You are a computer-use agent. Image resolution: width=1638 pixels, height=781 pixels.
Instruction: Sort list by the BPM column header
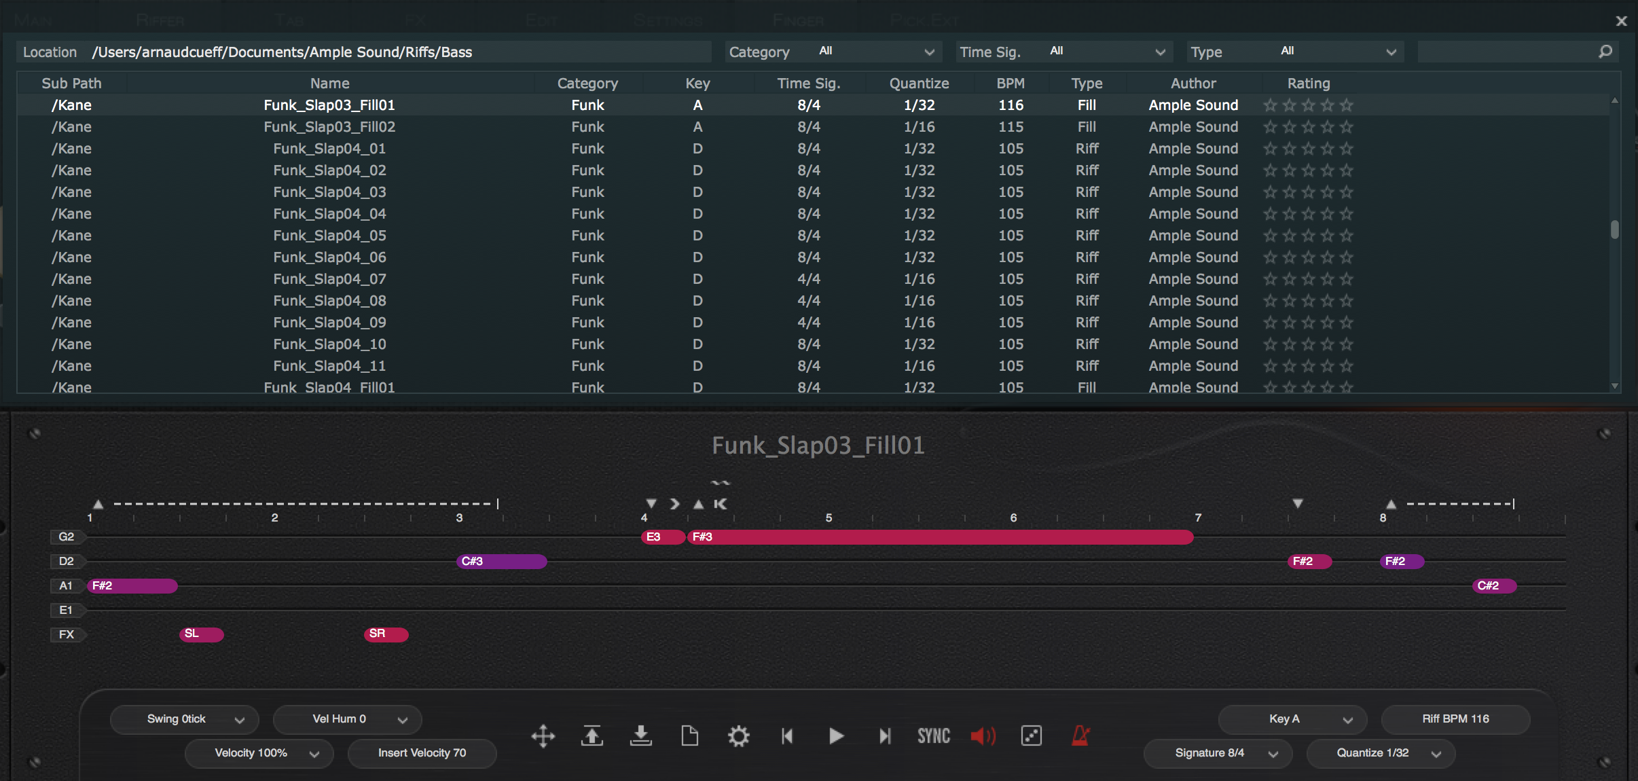pos(1011,84)
